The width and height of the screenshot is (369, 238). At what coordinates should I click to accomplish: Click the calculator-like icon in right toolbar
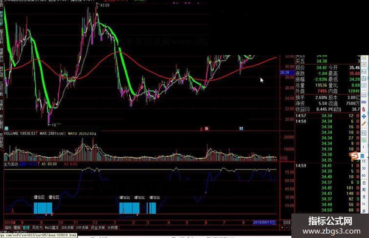point(364,78)
